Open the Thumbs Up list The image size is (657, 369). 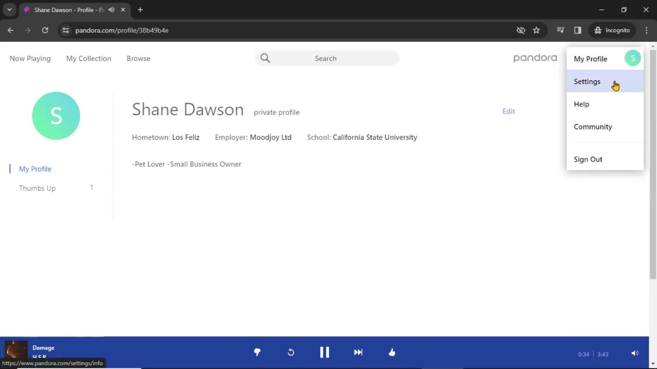tap(37, 188)
